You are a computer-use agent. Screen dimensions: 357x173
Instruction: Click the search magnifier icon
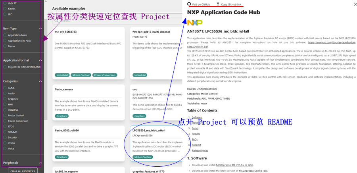pyautogui.click(x=57, y=21)
